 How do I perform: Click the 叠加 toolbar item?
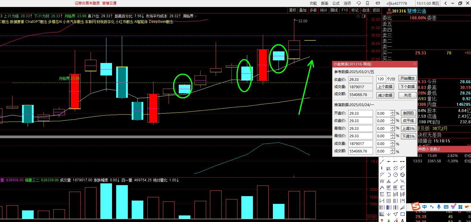303,10
